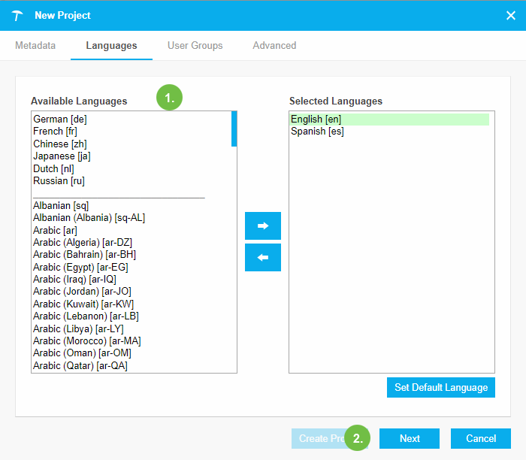526x460 pixels.
Task: Open the User Groups tab
Action: (195, 46)
